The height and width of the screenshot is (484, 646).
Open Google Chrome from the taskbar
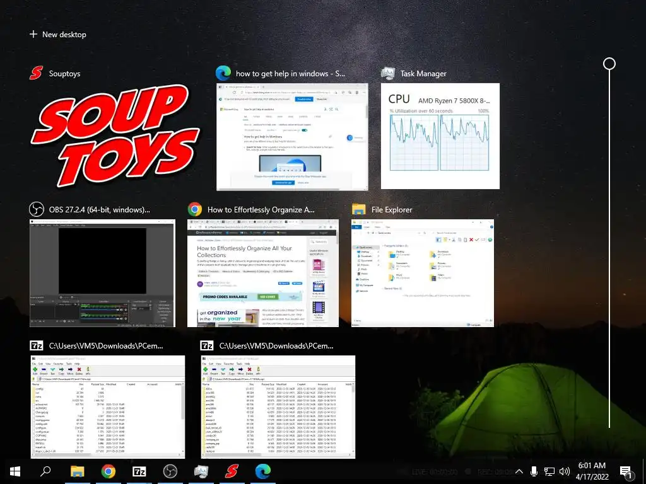point(109,471)
